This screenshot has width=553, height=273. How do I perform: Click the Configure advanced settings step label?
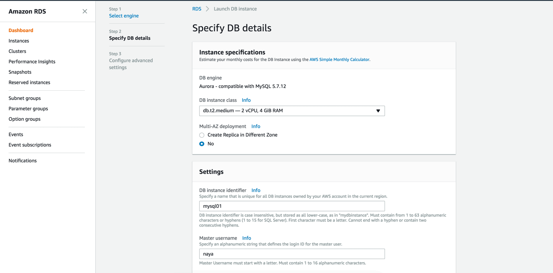pos(131,64)
